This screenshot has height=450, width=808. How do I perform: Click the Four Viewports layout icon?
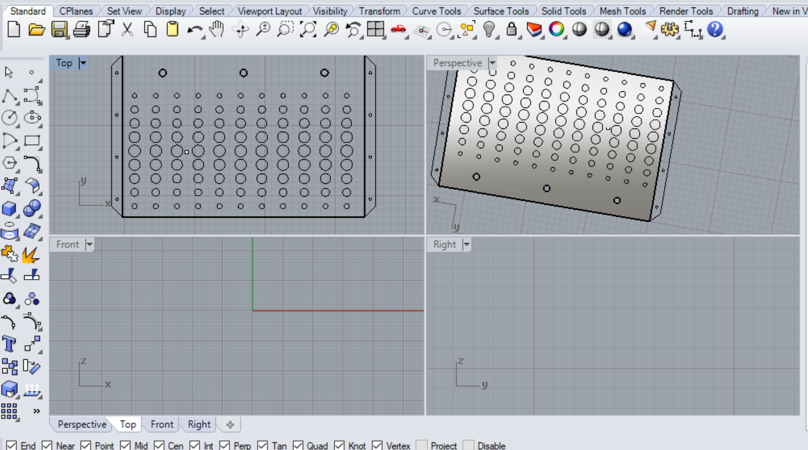click(x=375, y=30)
